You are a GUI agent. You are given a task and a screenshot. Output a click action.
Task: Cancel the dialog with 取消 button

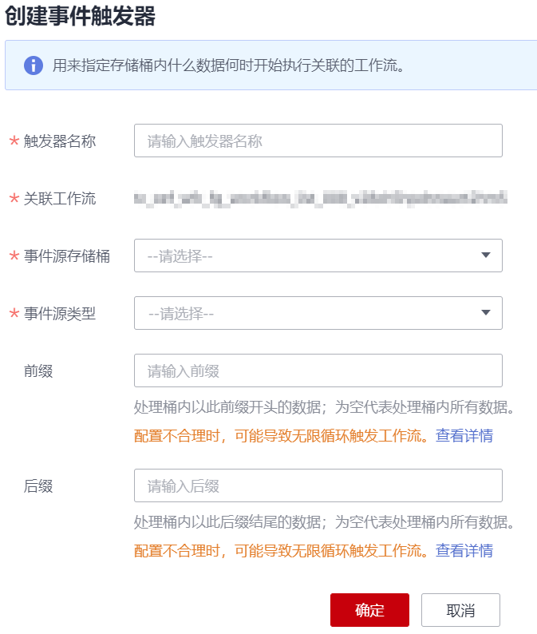[x=460, y=610]
